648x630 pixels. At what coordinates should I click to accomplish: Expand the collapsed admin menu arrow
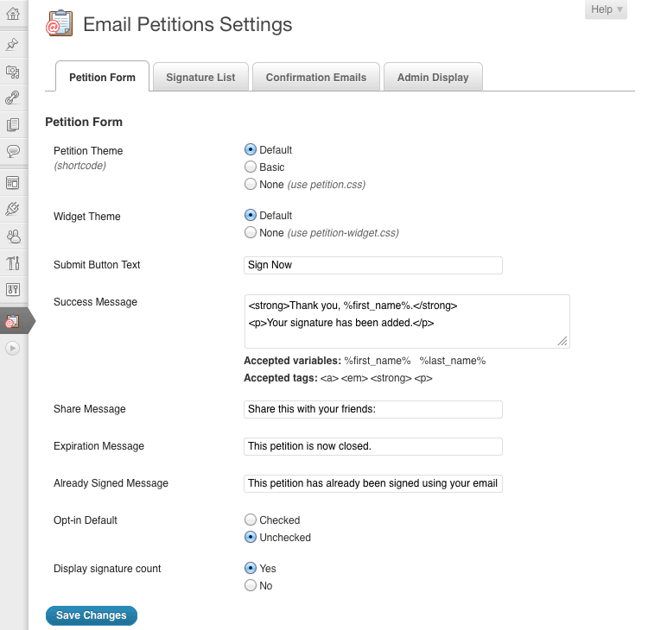[x=12, y=348]
